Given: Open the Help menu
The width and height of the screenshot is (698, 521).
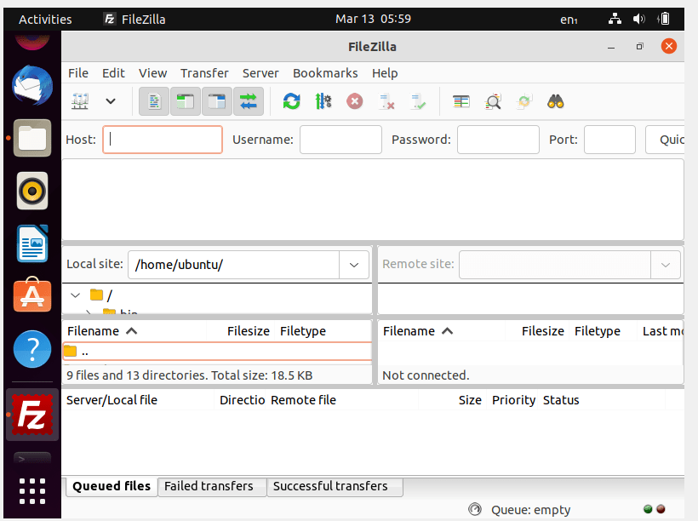Looking at the screenshot, I should pos(385,73).
